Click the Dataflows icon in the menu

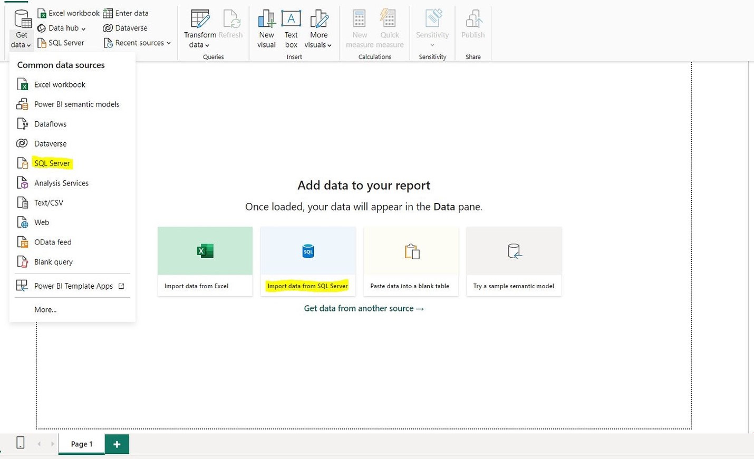coord(22,124)
